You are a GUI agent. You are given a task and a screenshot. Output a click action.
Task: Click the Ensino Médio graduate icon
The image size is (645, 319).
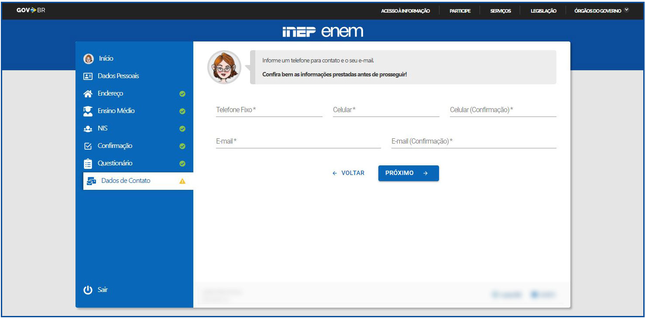(x=88, y=111)
